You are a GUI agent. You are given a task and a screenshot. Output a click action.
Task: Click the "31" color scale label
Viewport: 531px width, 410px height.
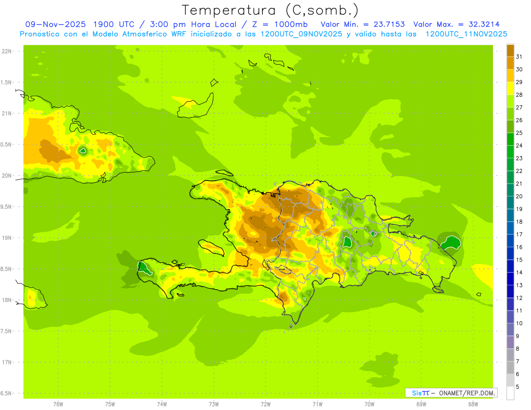(519, 56)
